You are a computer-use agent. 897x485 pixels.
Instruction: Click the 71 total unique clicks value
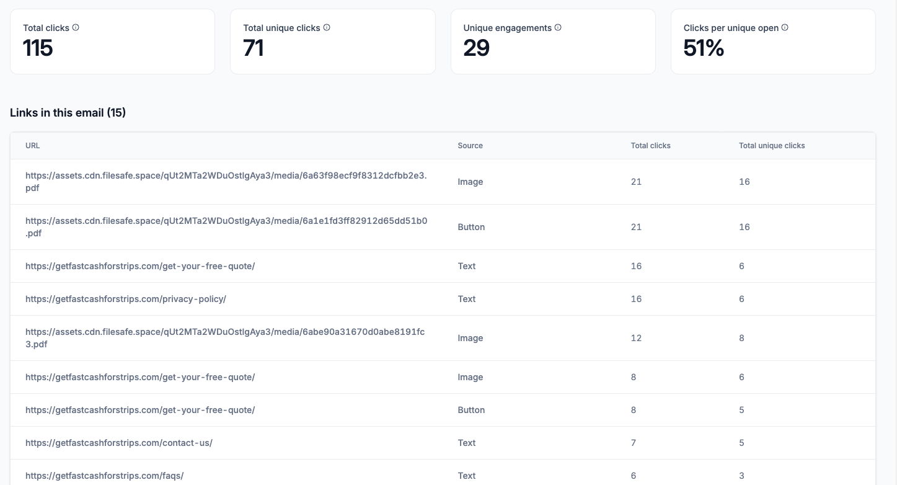[x=254, y=48]
